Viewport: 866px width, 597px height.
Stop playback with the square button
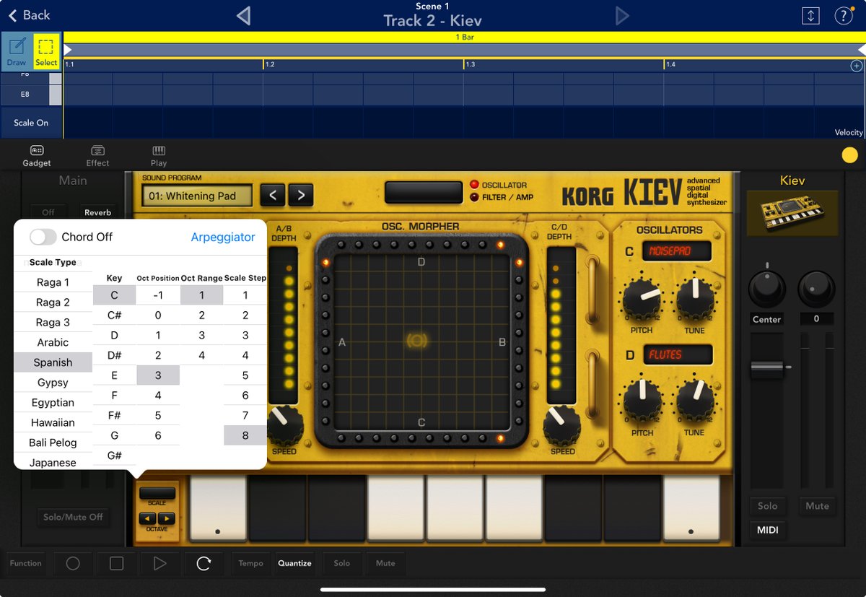click(x=116, y=563)
